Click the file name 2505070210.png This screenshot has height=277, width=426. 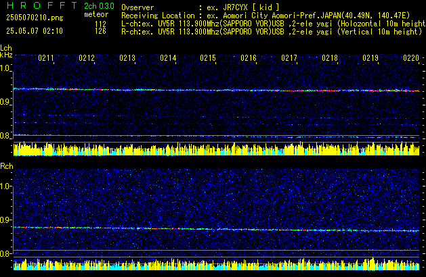(35, 18)
